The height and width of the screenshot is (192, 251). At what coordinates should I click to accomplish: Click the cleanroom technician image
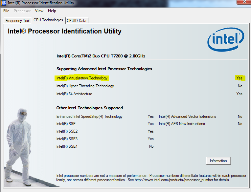[18, 147]
